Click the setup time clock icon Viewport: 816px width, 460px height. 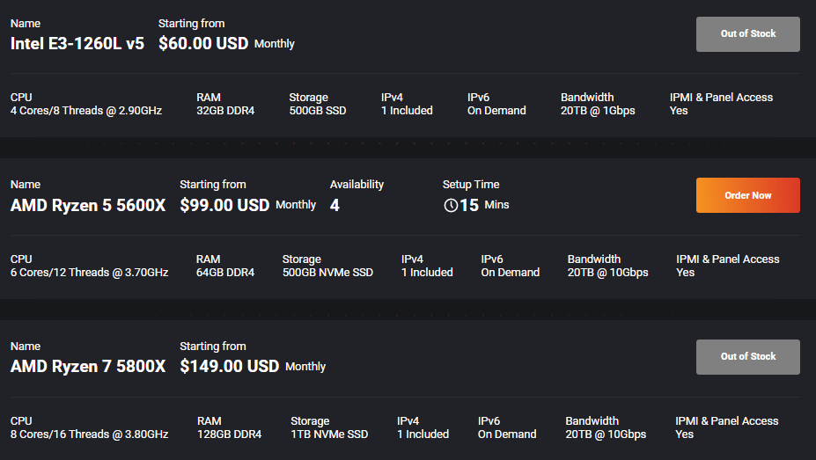tap(451, 205)
